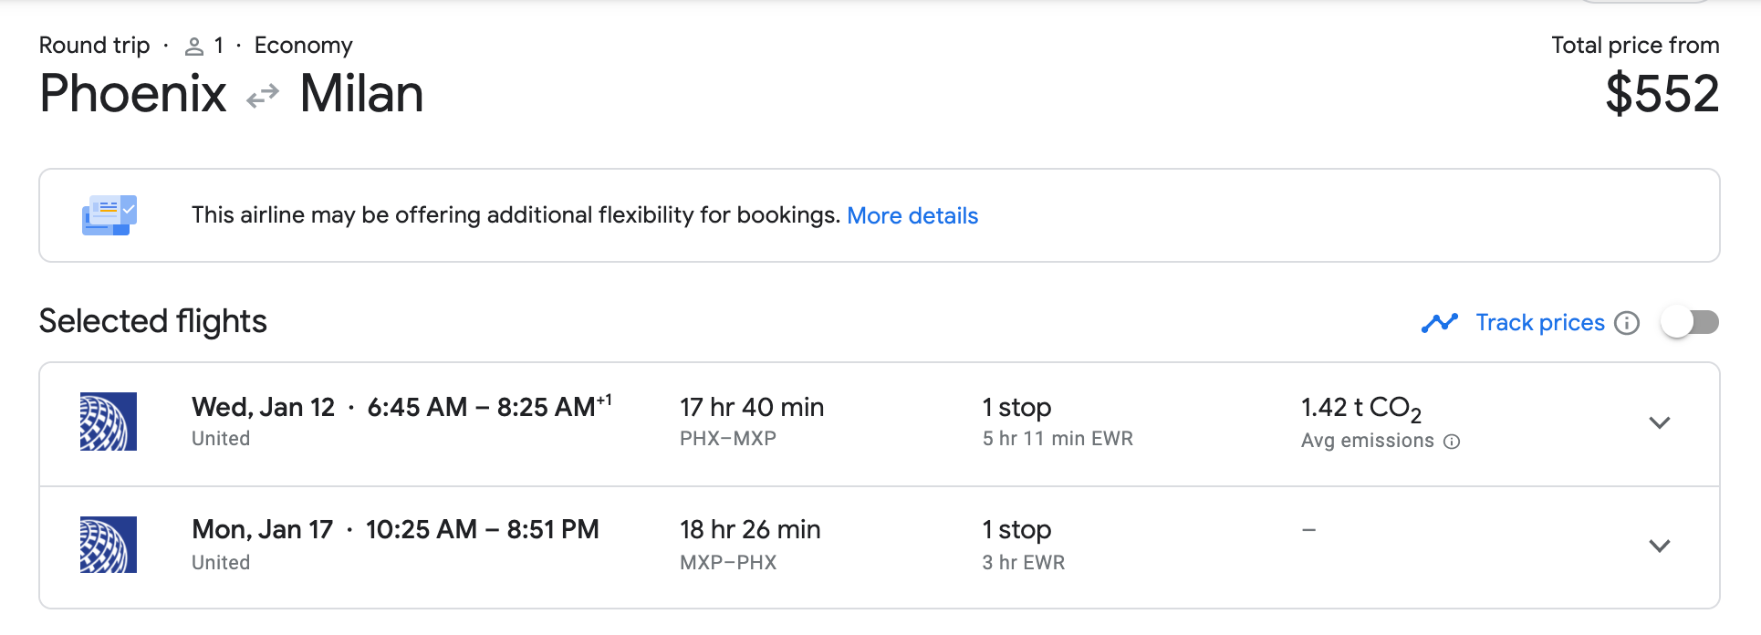Select the 18 hr 26 min MXP–PHX flight row

tap(880, 547)
